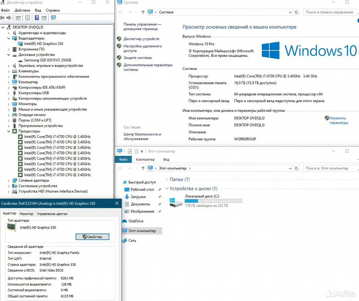Click the Свойства button in adapter dialog

92,237
